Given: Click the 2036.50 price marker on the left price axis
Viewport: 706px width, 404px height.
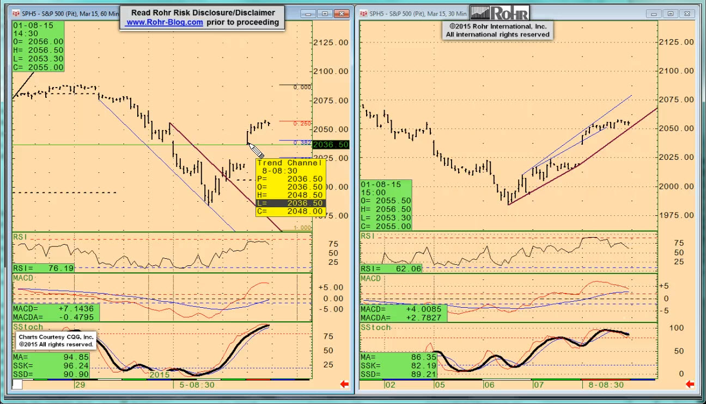Looking at the screenshot, I should click(x=331, y=145).
